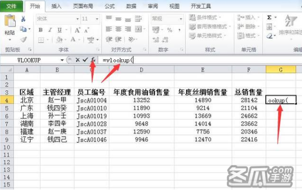Image resolution: width=302 pixels, height=190 pixels.
Task: Increase indent
Action: 118,40
